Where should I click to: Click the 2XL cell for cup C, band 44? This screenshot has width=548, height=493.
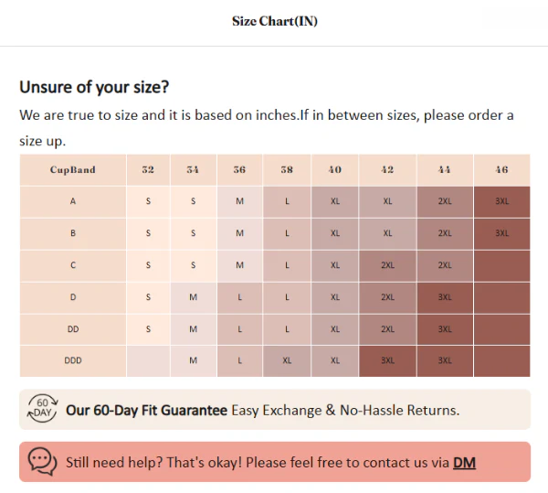pyautogui.click(x=445, y=265)
